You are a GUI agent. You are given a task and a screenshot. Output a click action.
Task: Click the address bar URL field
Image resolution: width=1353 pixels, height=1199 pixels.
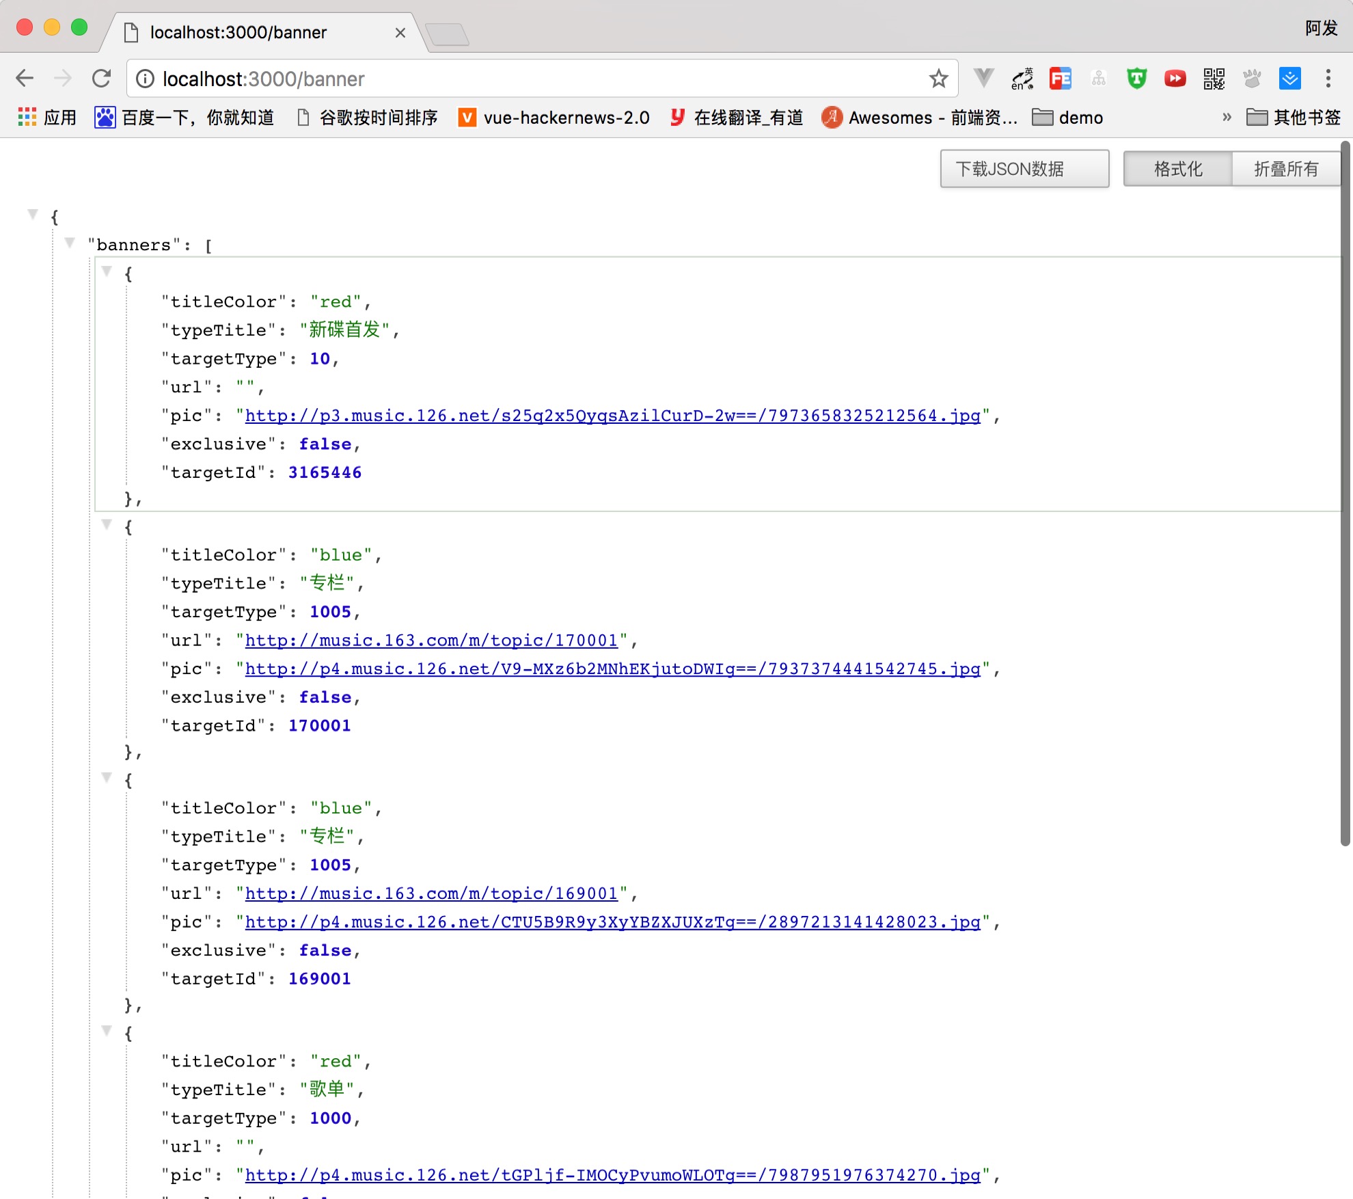(x=533, y=79)
